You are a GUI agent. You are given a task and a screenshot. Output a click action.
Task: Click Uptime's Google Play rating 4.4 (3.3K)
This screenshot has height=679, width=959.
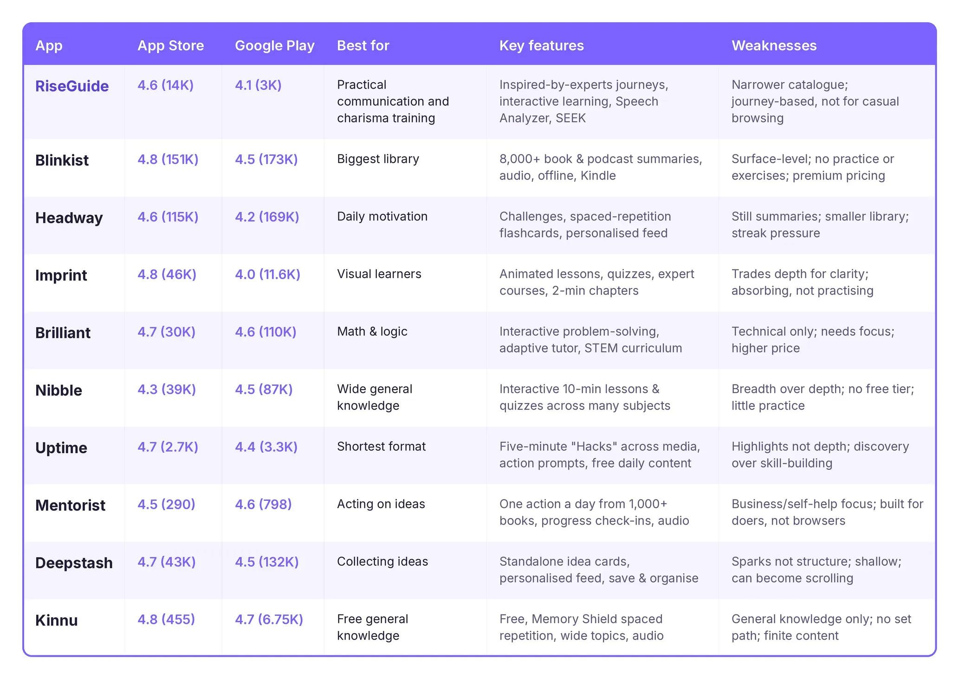266,447
